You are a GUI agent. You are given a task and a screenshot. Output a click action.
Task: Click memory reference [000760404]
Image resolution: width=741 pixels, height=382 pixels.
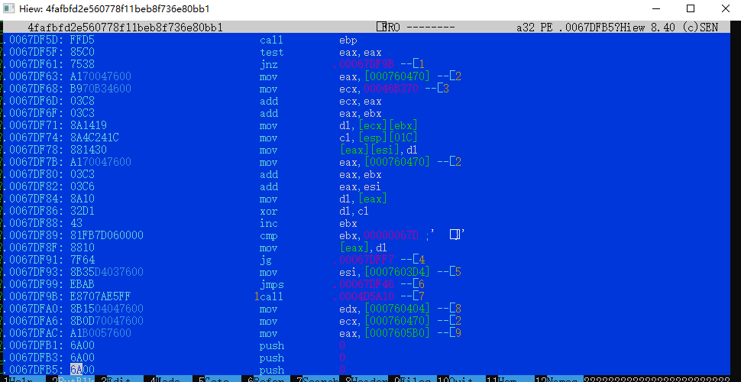click(x=396, y=309)
